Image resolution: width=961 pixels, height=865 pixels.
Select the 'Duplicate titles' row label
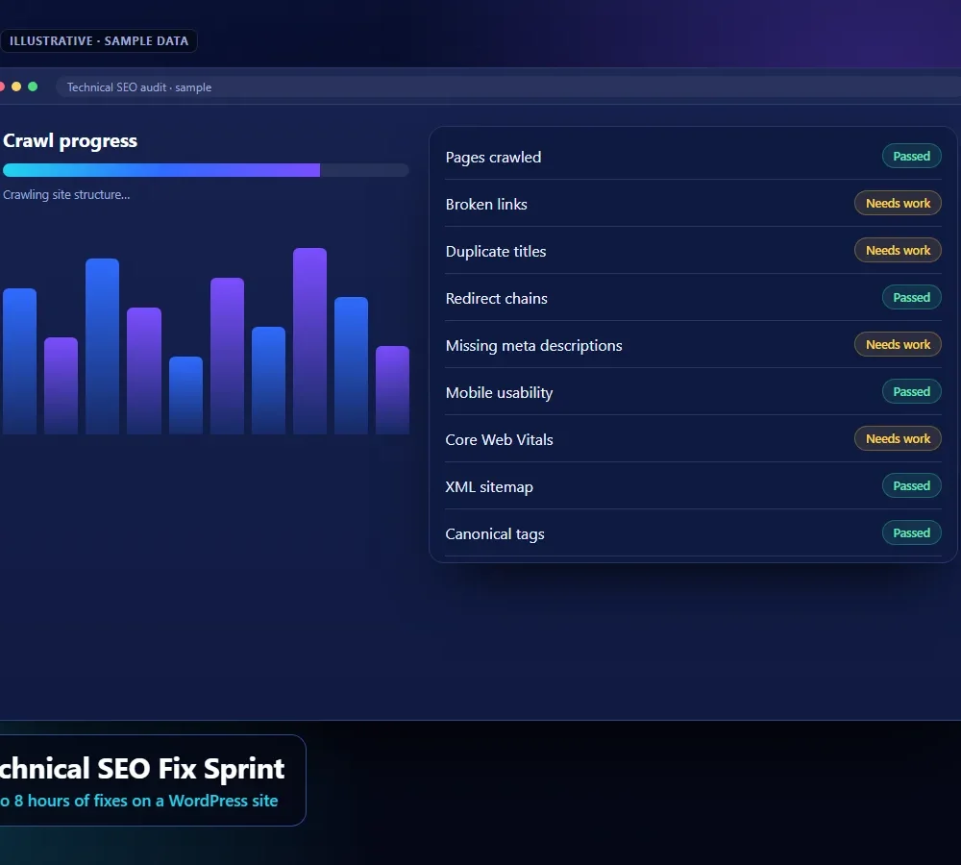(x=496, y=252)
